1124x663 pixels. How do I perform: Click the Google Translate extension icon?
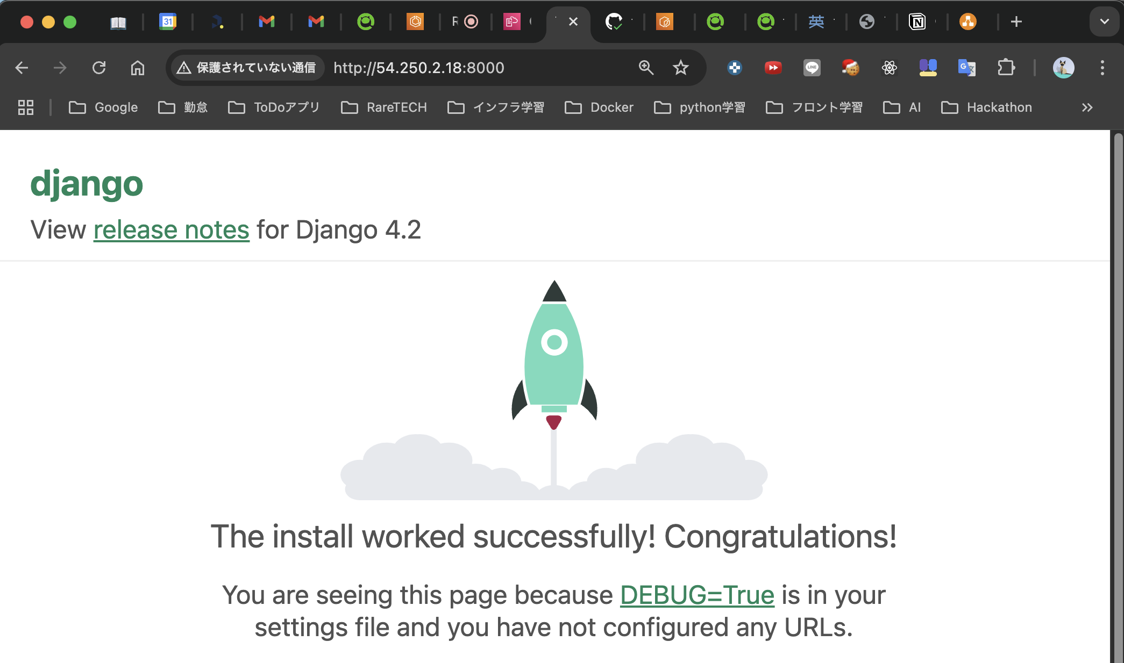(x=966, y=68)
